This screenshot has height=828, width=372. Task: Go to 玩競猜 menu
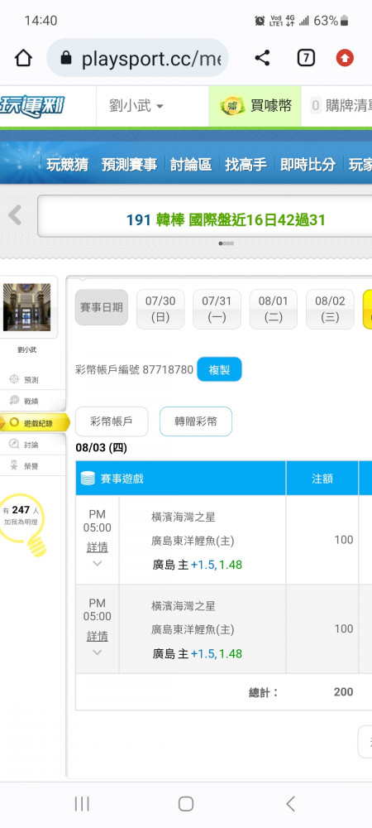coord(68,164)
